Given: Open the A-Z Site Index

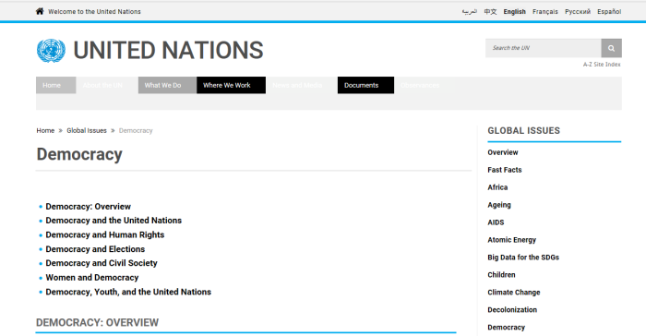Looking at the screenshot, I should 602,65.
